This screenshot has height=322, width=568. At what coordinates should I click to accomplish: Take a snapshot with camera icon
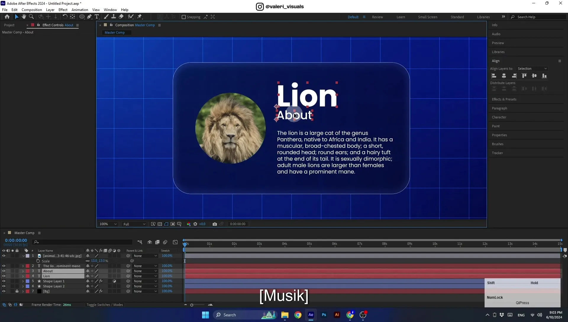pos(215,224)
